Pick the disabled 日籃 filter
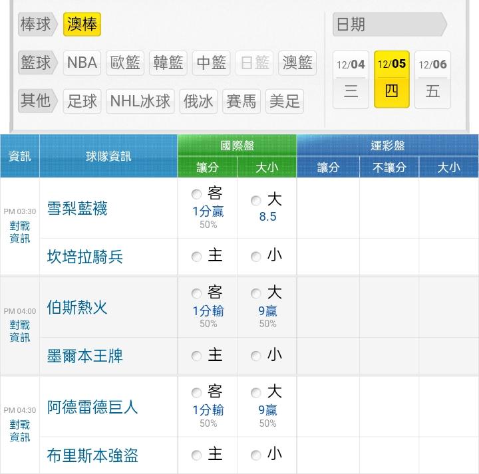Screen dimensions: 479x474 coord(254,63)
